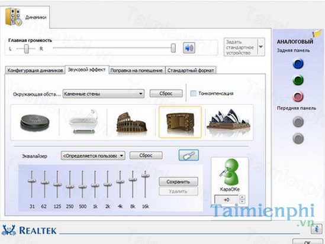The width and height of the screenshot is (325, 244).
Task: Open the Окружающая обстановка dropdown
Action: [104, 94]
